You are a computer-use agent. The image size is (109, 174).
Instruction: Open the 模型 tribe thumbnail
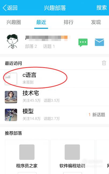pos(11,115)
